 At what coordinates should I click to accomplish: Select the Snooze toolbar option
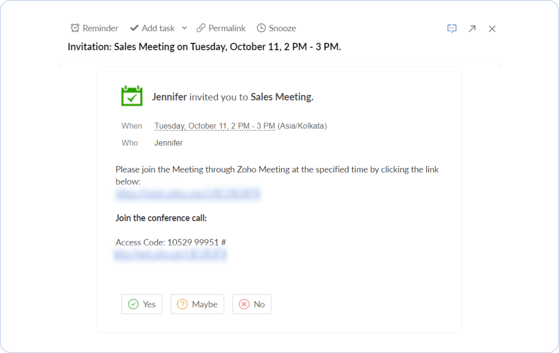[x=282, y=28]
